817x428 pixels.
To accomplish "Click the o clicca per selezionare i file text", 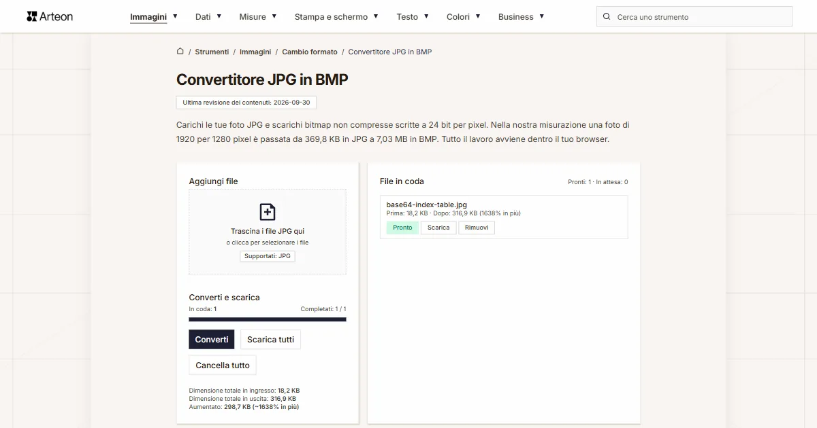I will pos(268,243).
